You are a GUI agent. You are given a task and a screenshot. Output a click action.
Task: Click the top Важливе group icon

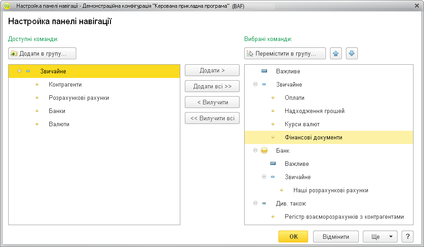[x=264, y=71]
